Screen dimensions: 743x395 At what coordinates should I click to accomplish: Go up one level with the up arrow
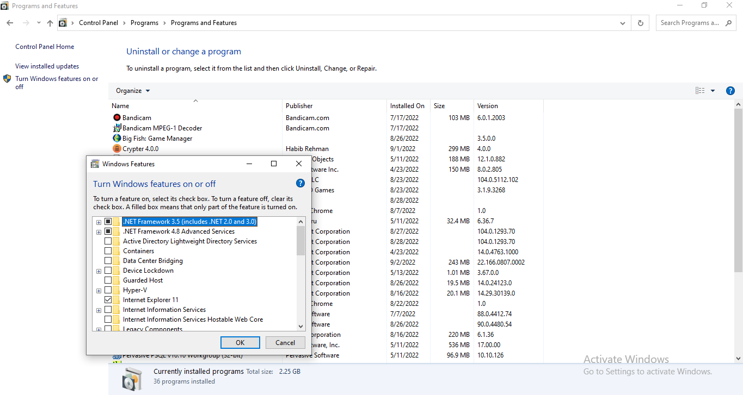pos(50,23)
